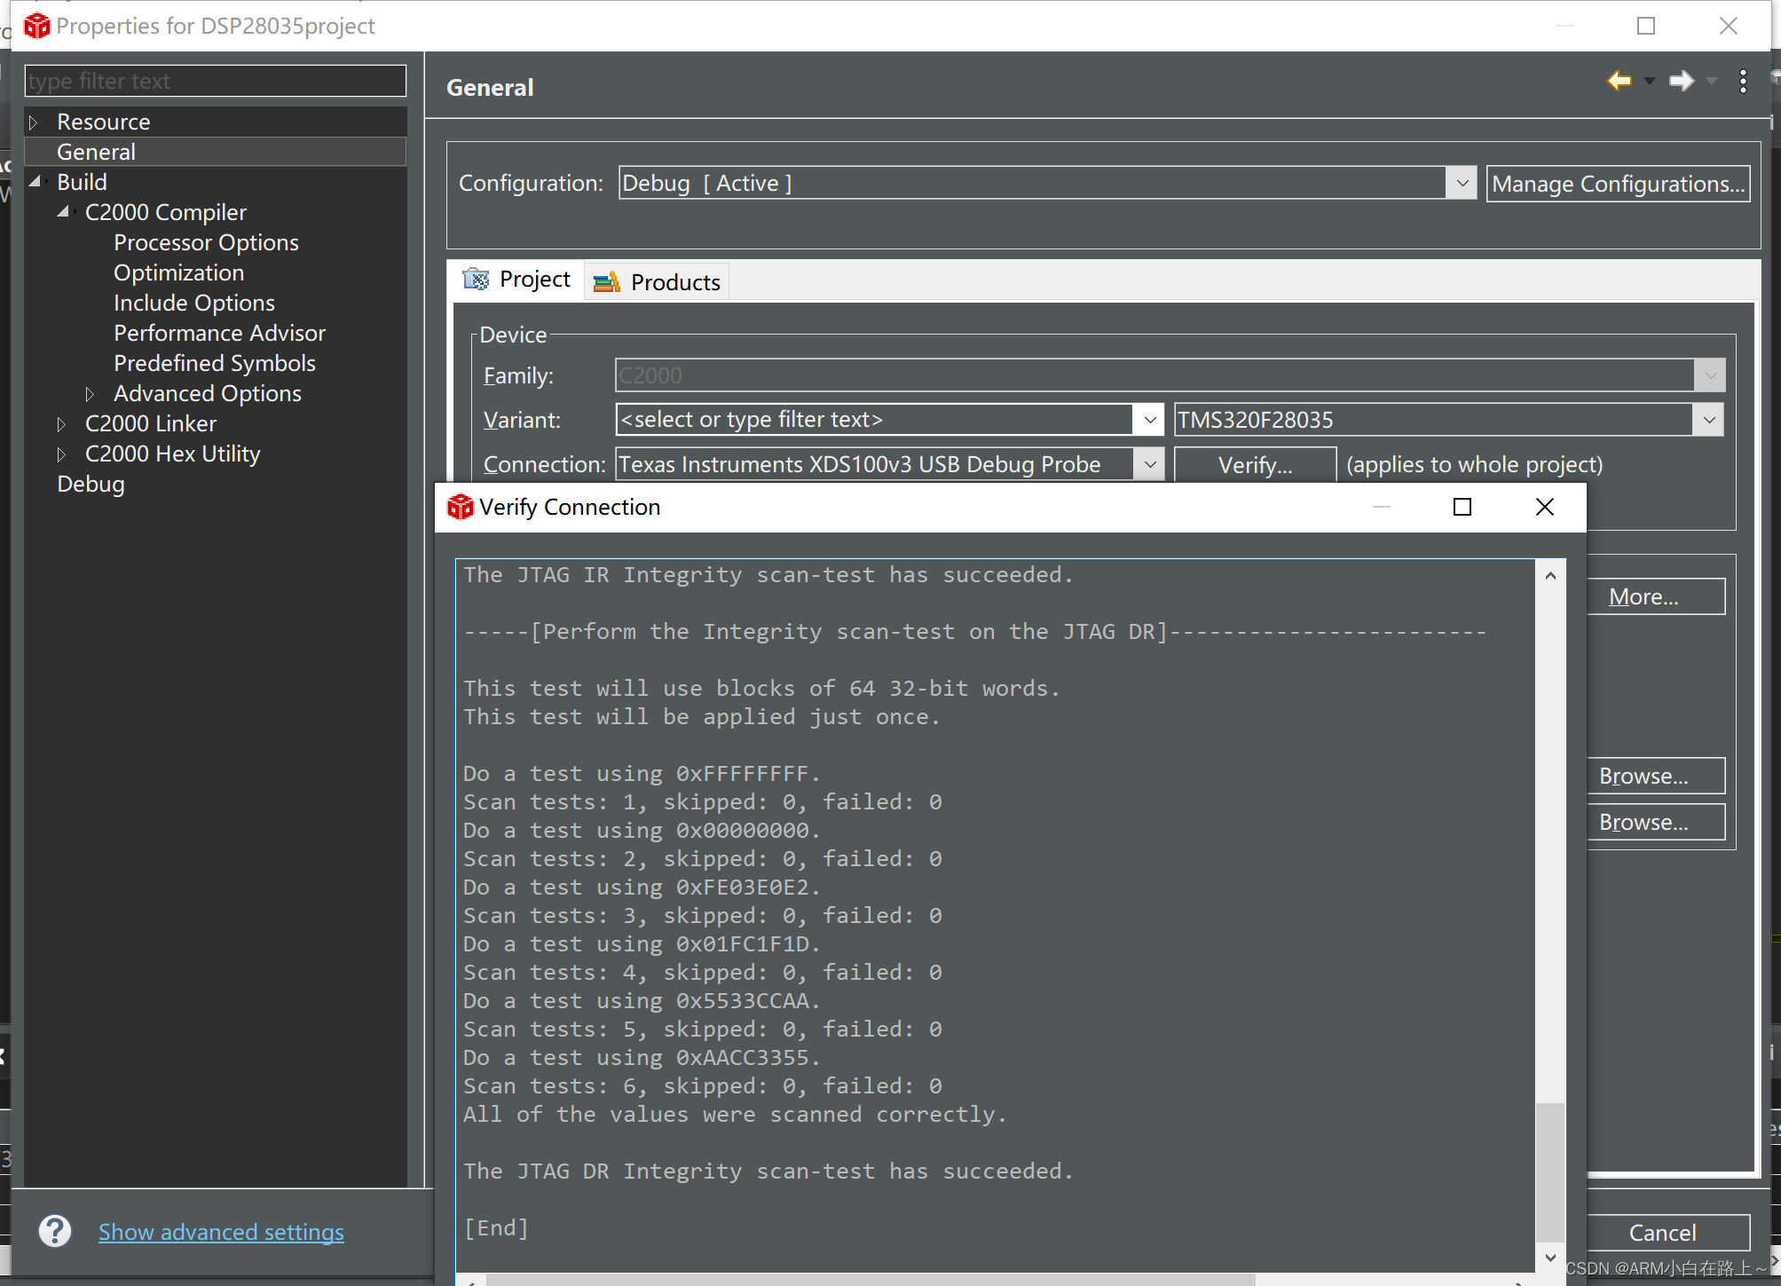Switch to the Project tab
The height and width of the screenshot is (1286, 1781).
pyautogui.click(x=516, y=280)
